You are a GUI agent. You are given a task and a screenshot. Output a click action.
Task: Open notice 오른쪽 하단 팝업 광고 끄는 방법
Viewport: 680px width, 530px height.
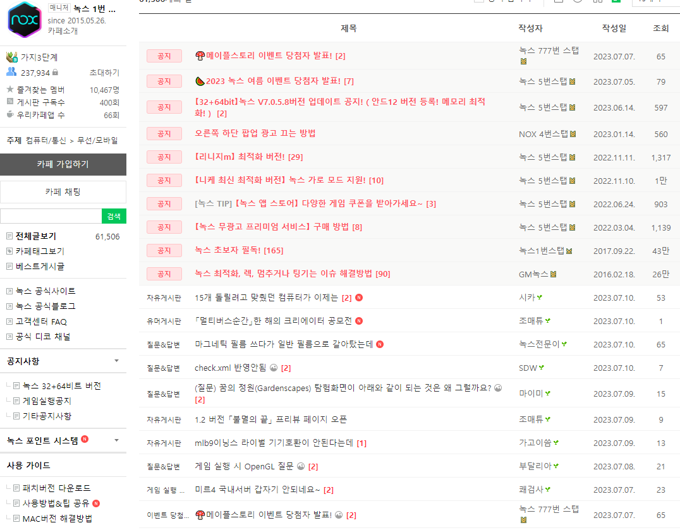click(255, 133)
